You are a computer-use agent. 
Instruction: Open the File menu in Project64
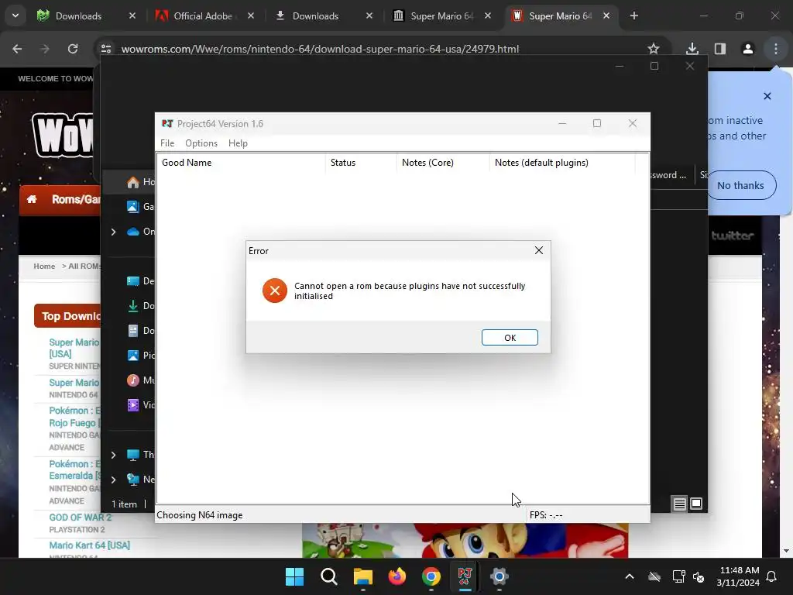tap(167, 143)
